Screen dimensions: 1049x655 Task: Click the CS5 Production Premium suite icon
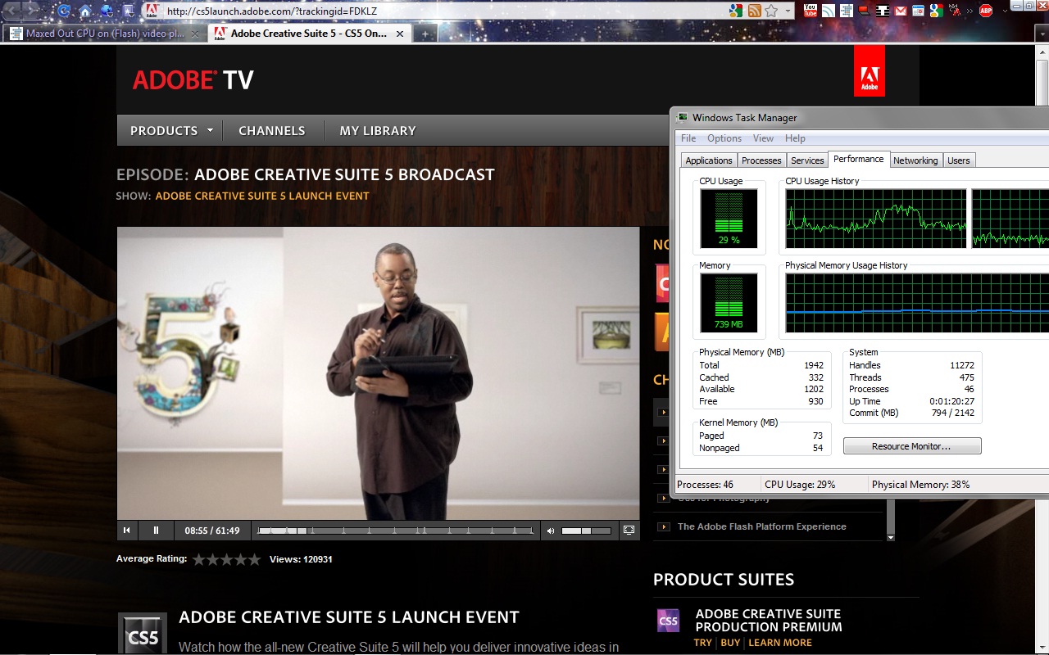pyautogui.click(x=669, y=621)
